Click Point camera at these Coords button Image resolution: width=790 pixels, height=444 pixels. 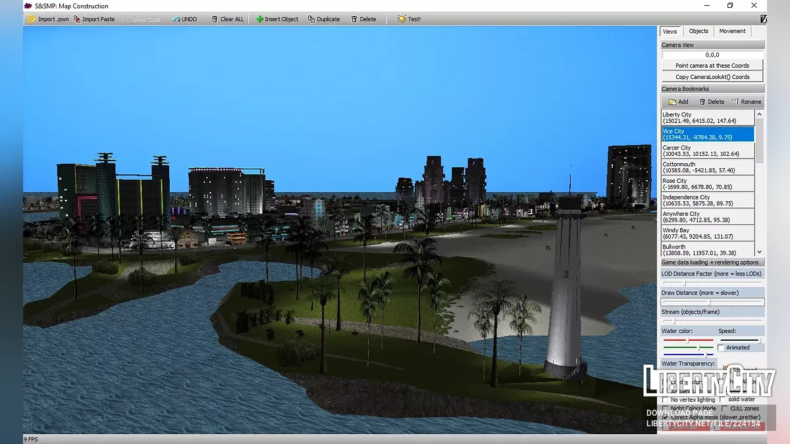point(712,65)
